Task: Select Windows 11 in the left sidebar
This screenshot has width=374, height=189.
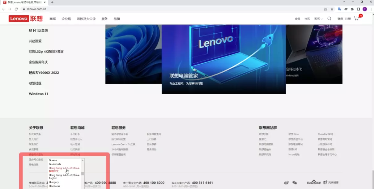Action: pyautogui.click(x=39, y=94)
